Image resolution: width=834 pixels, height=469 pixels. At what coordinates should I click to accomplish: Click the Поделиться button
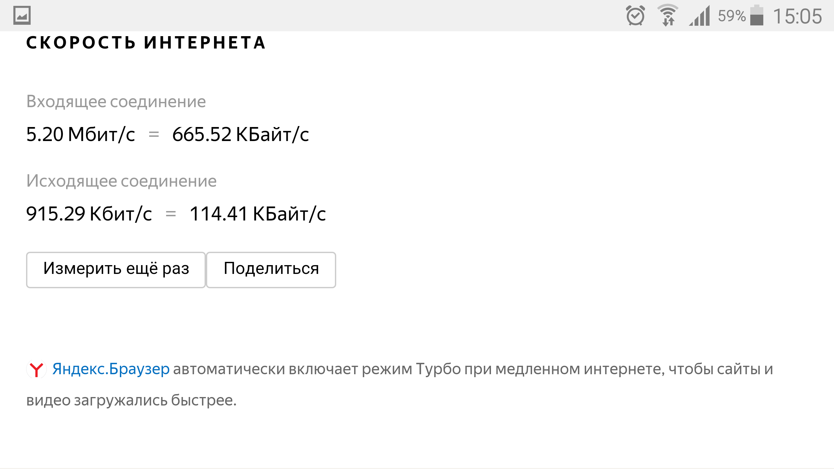271,270
